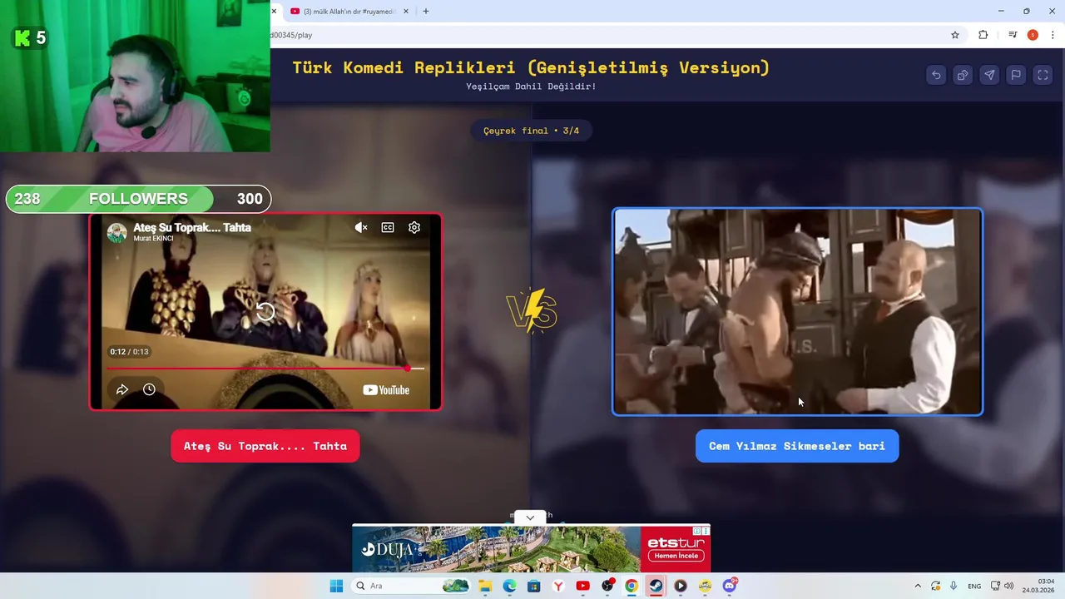
Task: Open Discord from the taskbar
Action: coord(730,586)
